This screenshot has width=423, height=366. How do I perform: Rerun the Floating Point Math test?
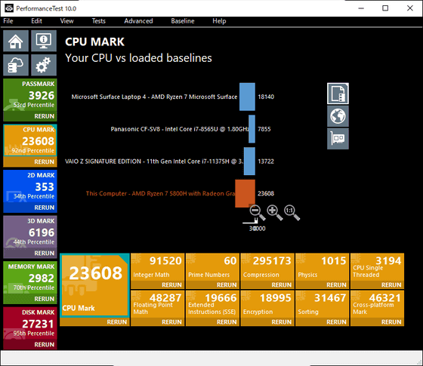click(158, 322)
